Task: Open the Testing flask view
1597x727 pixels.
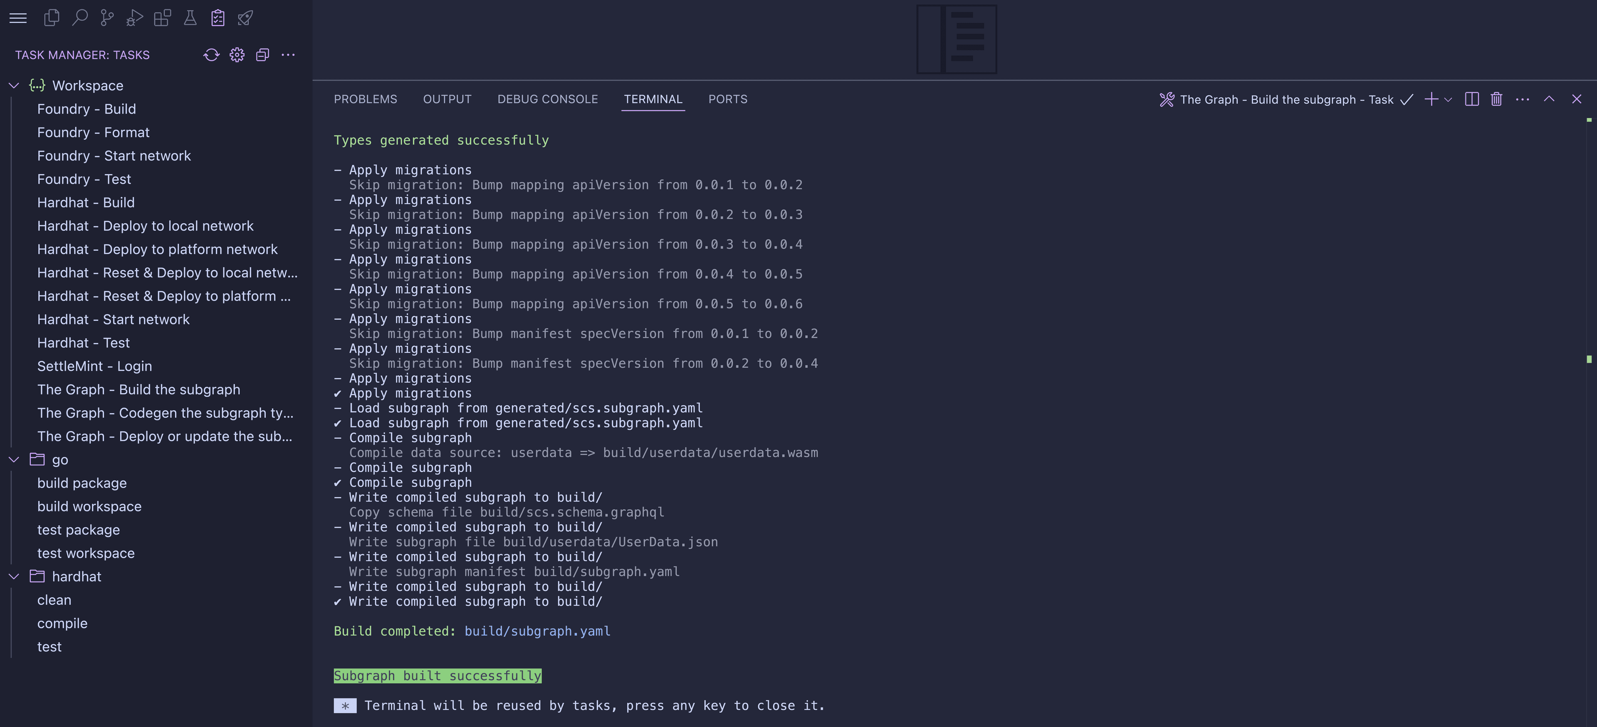Action: (190, 18)
